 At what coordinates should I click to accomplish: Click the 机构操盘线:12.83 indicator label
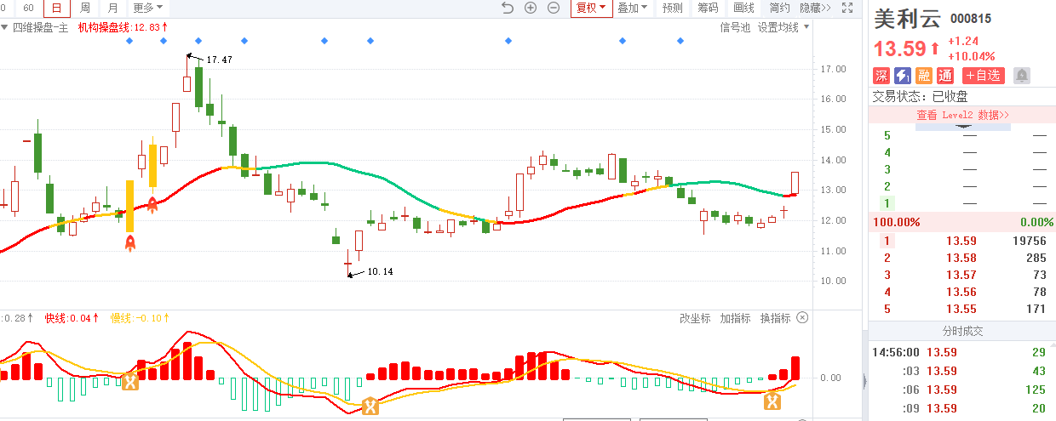click(x=123, y=27)
